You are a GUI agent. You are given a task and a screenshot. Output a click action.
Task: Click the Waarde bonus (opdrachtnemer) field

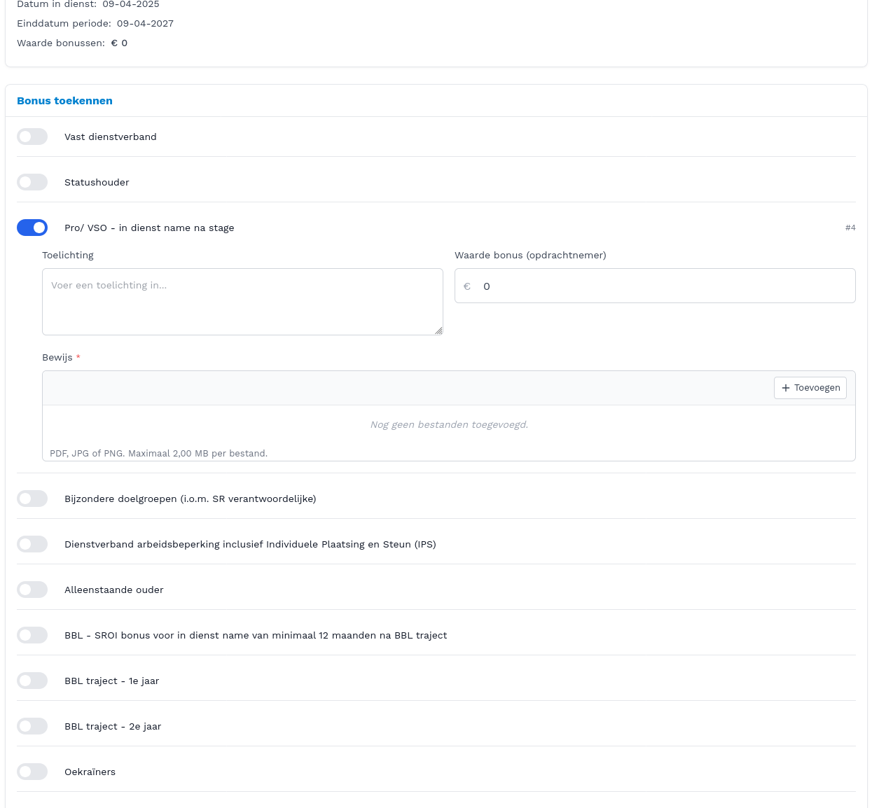tap(655, 286)
